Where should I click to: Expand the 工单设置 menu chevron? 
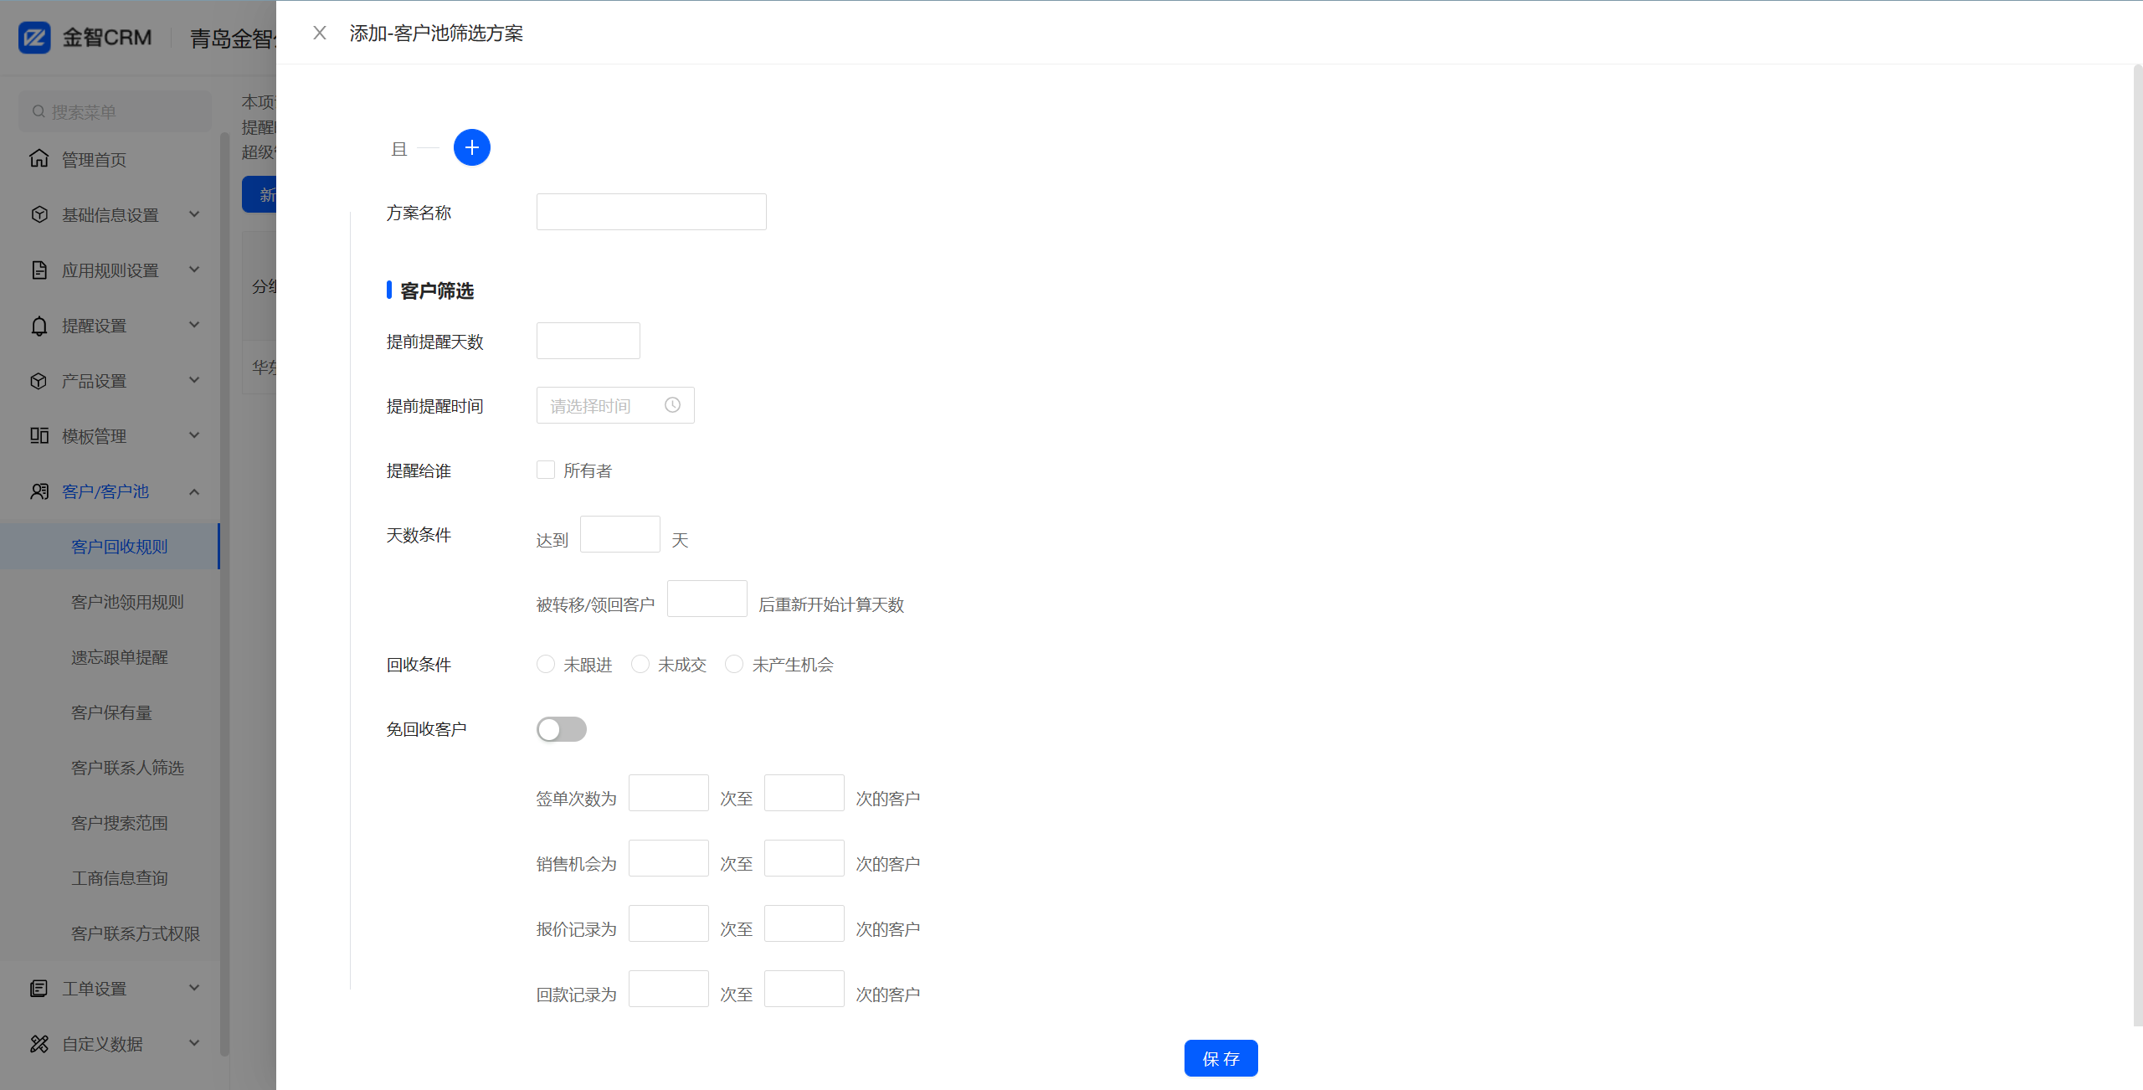click(x=194, y=988)
